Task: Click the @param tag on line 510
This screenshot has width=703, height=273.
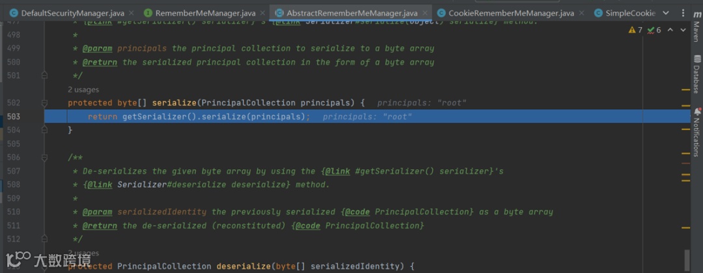Action: pyautogui.click(x=97, y=212)
